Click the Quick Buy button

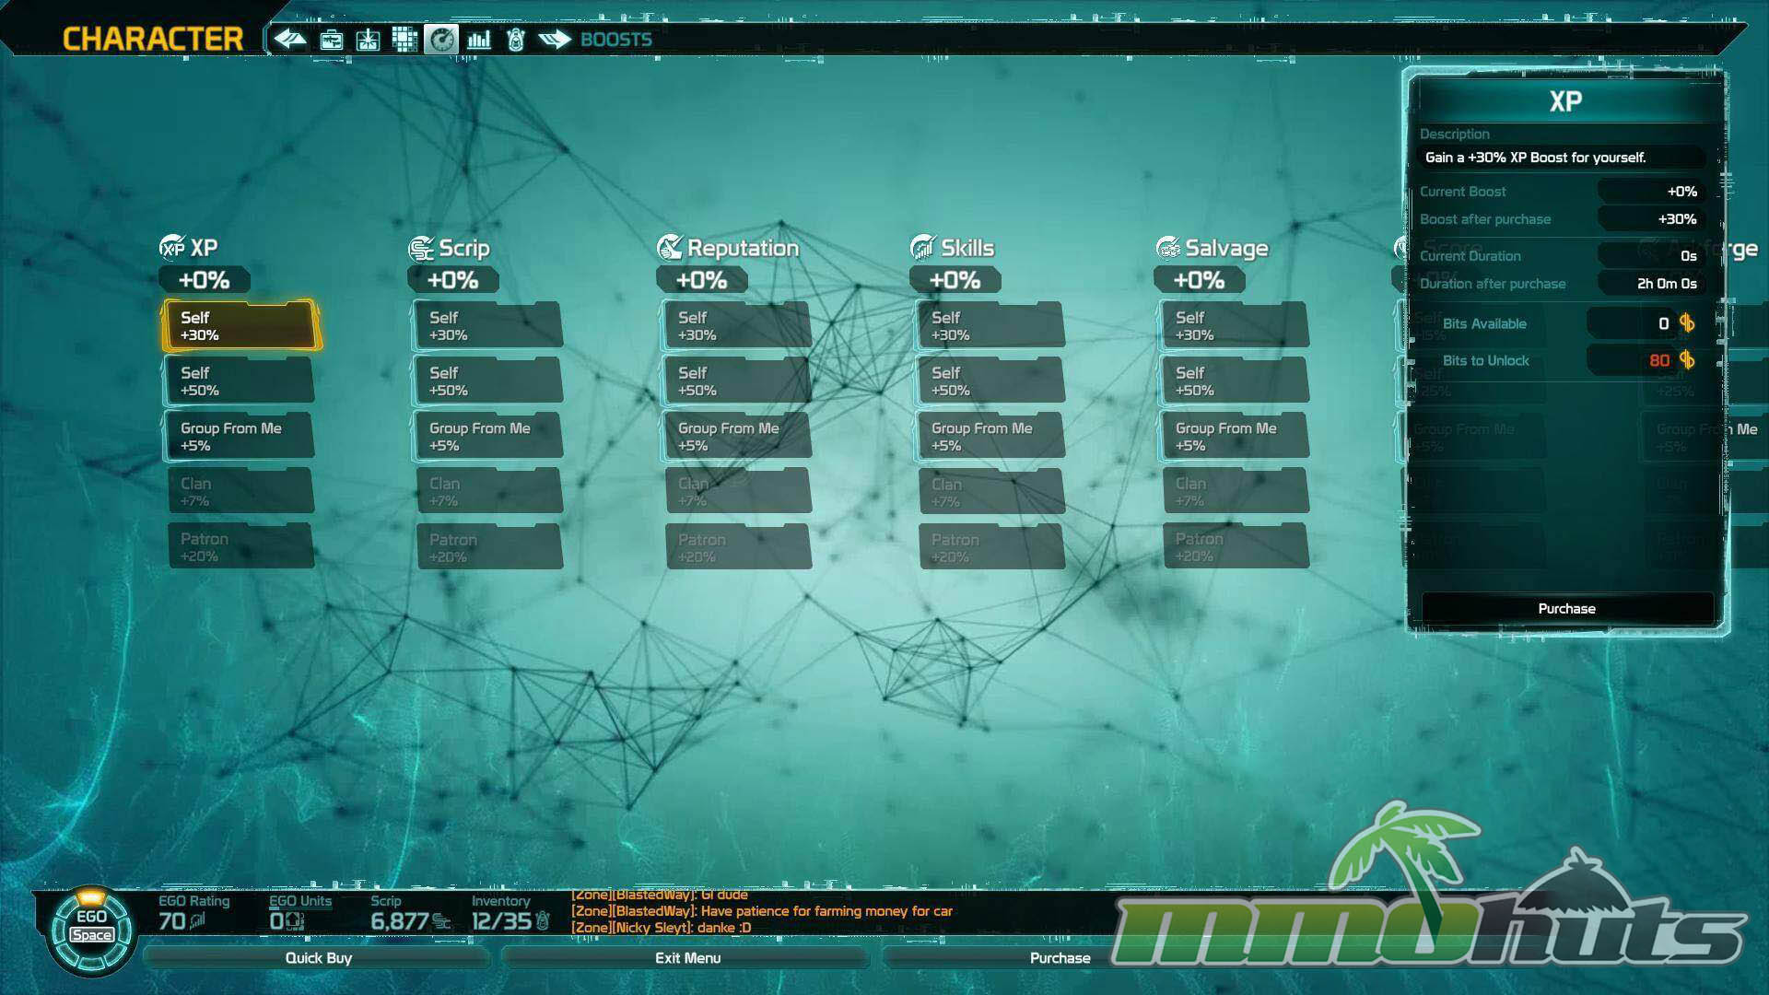(318, 958)
